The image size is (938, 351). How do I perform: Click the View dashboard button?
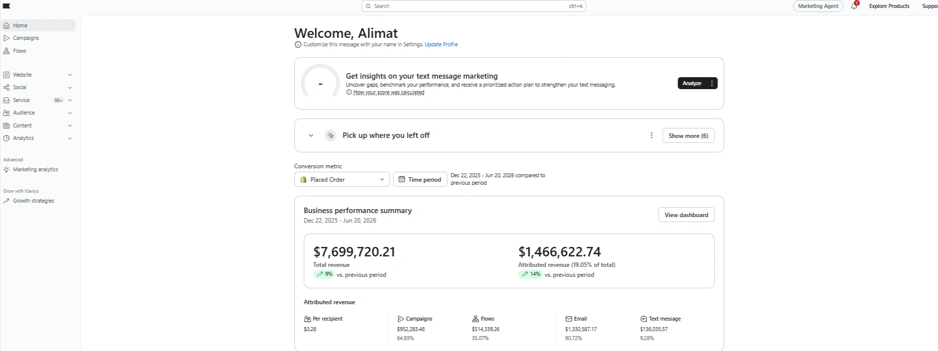tap(686, 215)
